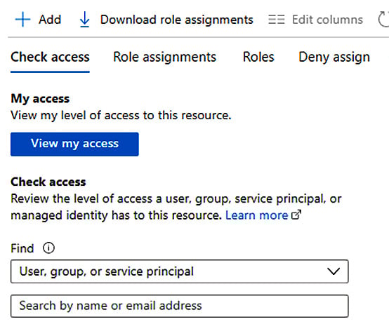Click the Find label

[22, 248]
